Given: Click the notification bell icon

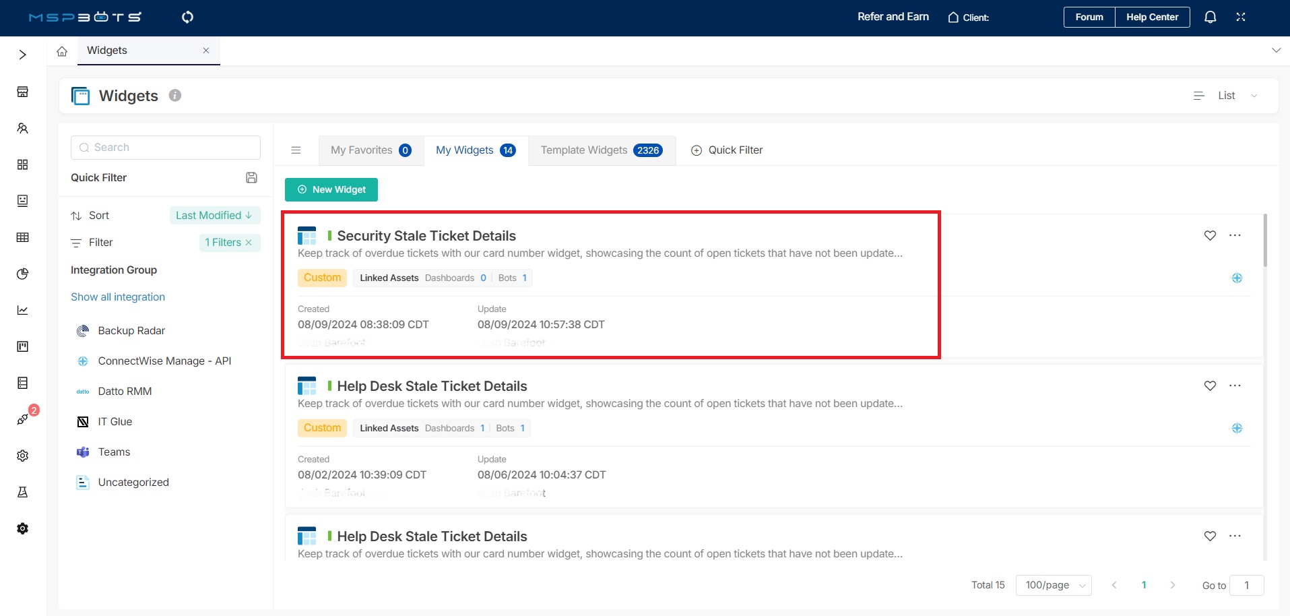Looking at the screenshot, I should click(x=1210, y=17).
